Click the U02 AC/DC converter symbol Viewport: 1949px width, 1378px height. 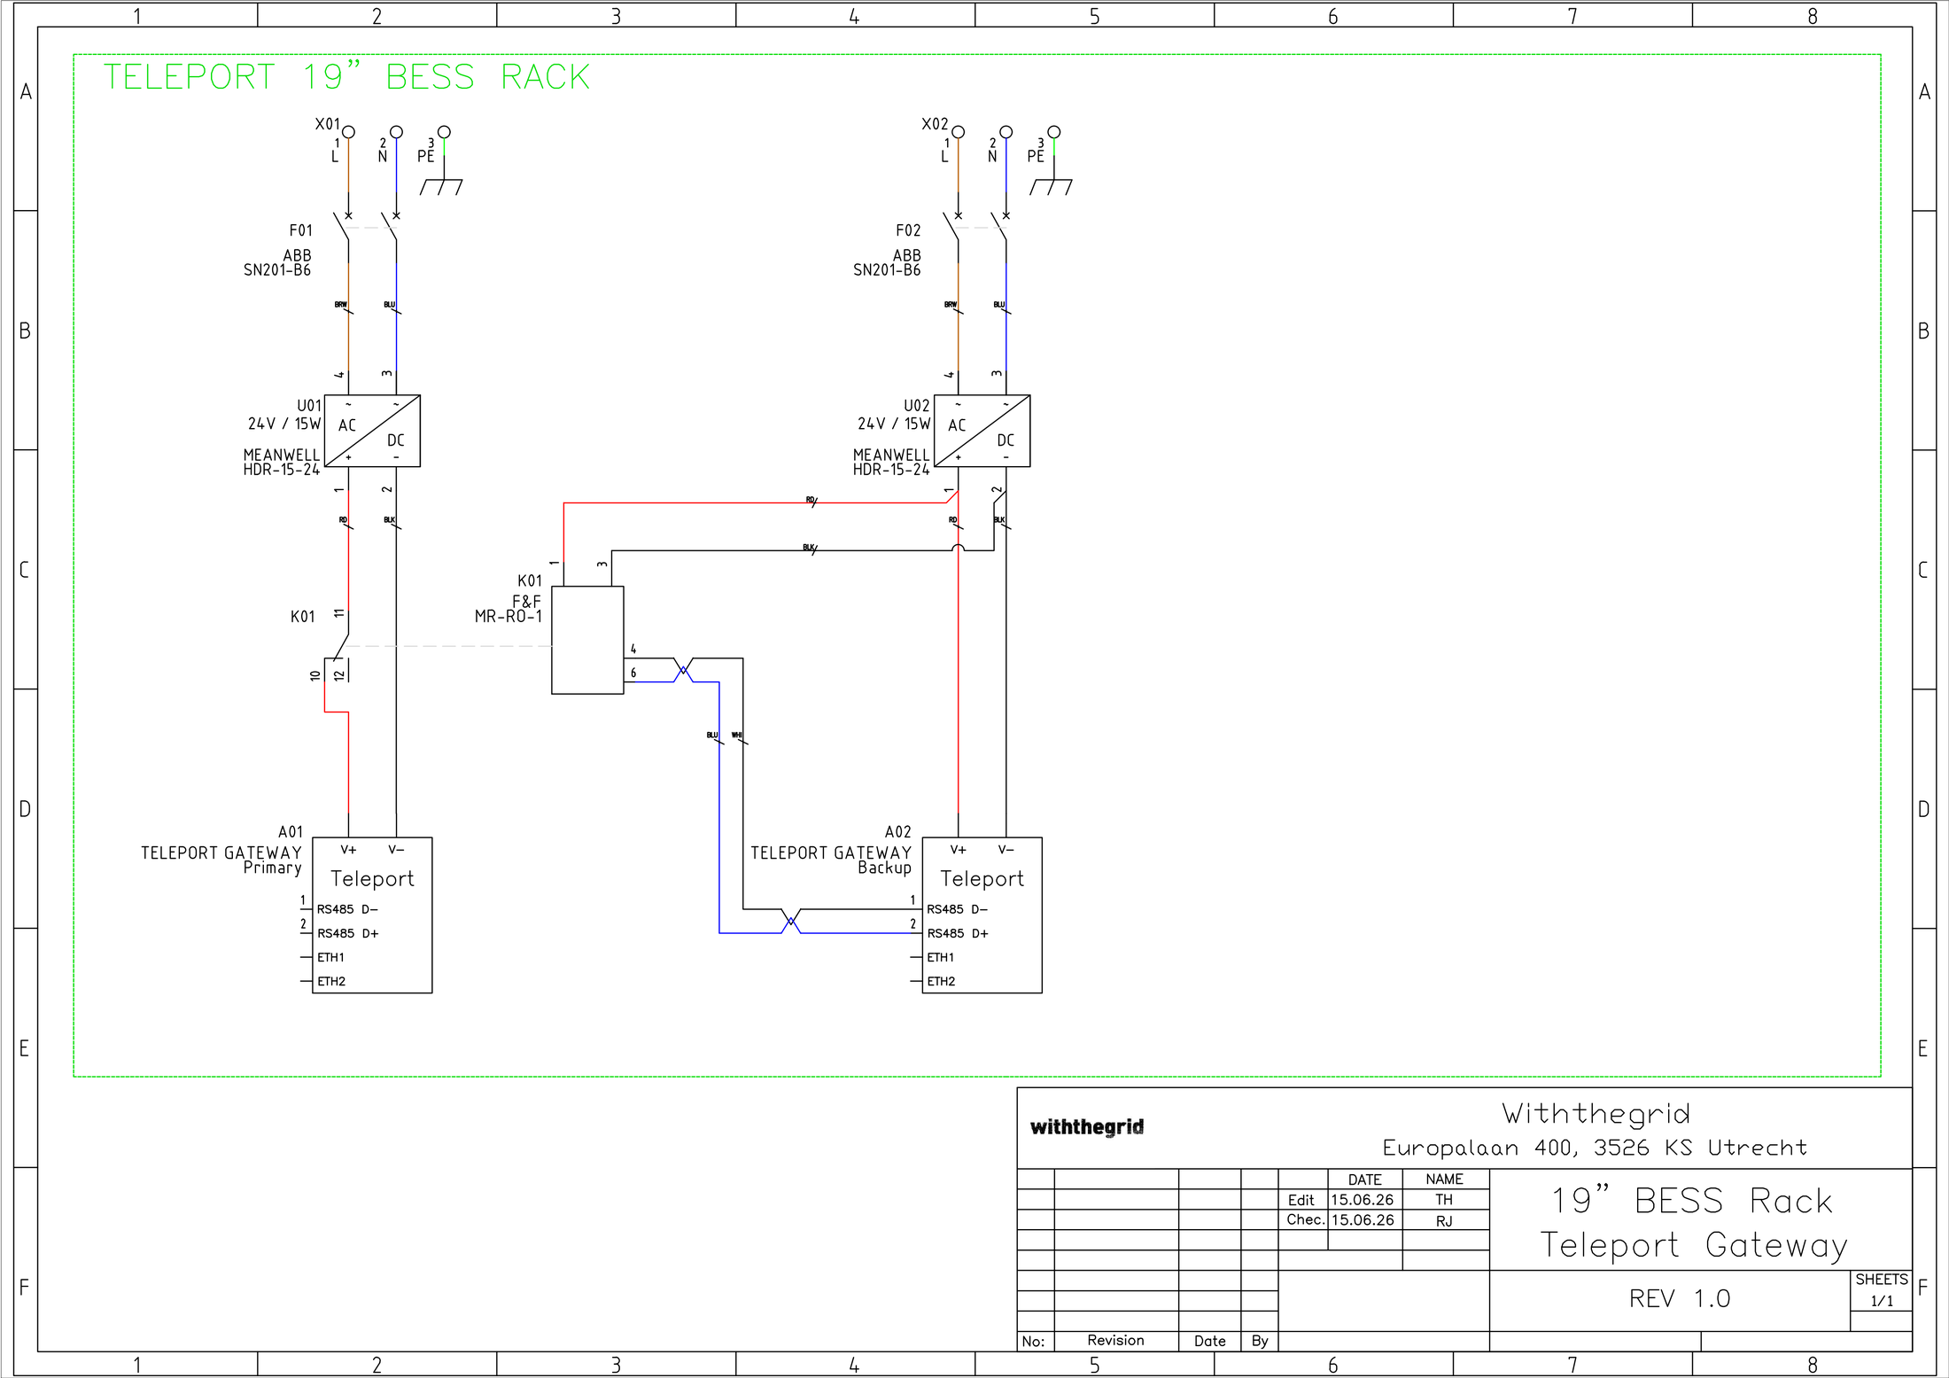point(982,431)
